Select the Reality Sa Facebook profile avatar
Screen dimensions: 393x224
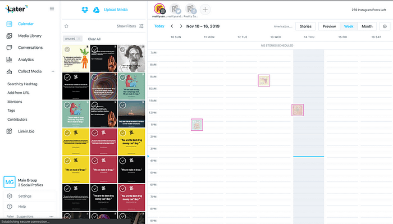coord(191,9)
